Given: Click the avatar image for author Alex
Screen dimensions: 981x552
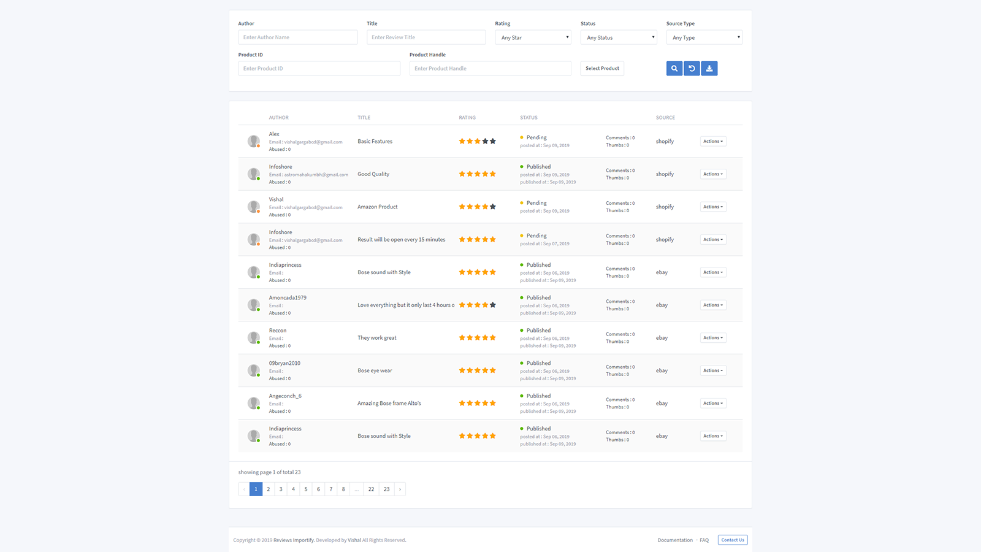Looking at the screenshot, I should 253,141.
